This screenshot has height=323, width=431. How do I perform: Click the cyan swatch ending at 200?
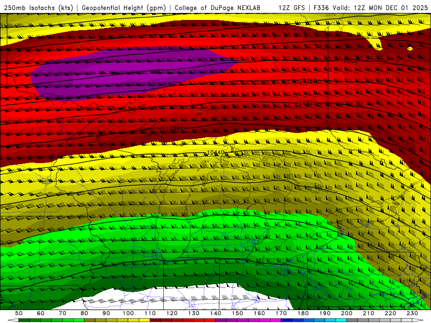(341, 320)
